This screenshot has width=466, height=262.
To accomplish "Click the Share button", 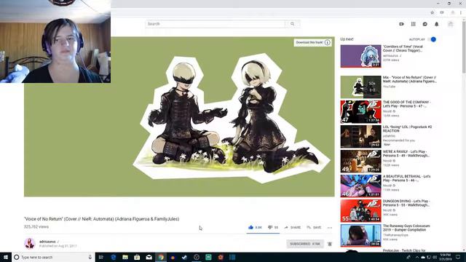I will [293, 228].
